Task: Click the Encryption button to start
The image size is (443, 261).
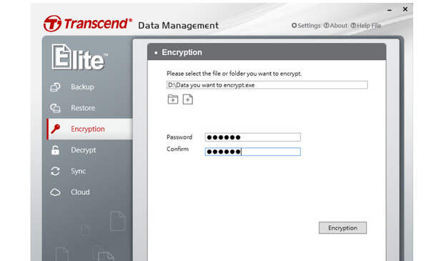Action: coord(343,227)
